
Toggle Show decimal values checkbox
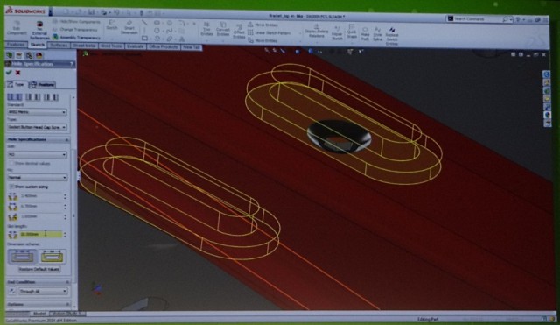(11, 164)
